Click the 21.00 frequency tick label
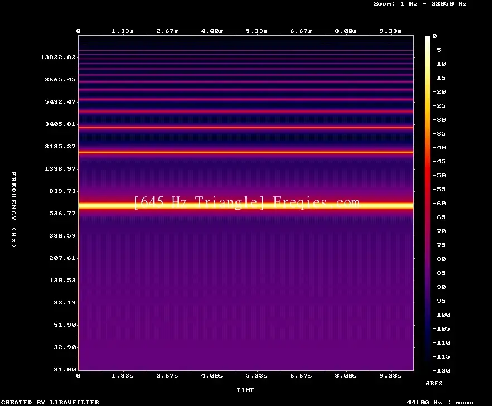The image size is (492, 406). [x=65, y=369]
